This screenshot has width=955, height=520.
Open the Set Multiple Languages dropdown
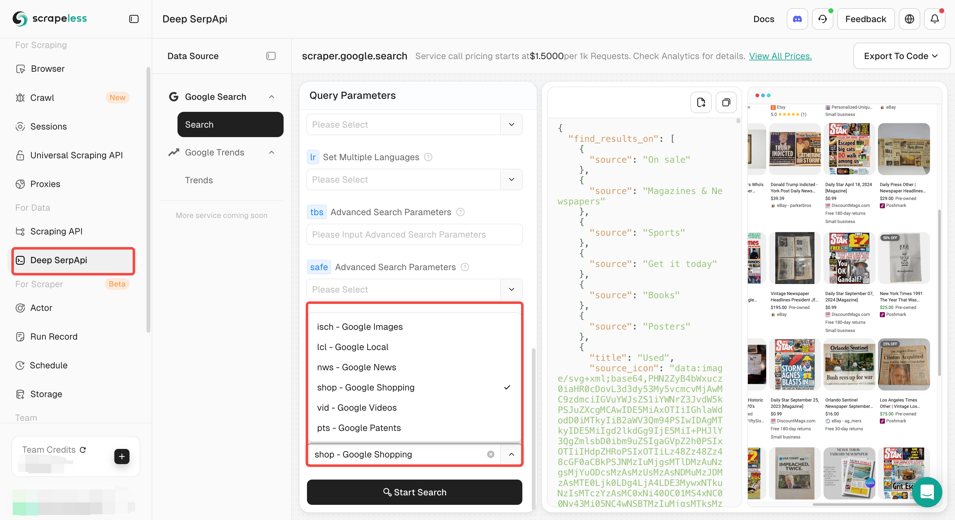[x=414, y=179]
